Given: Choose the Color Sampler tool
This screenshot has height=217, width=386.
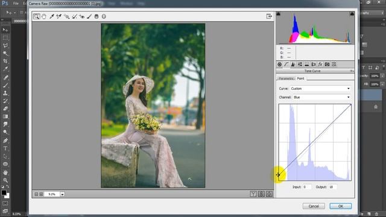Looking at the screenshot, I should coord(59,16).
